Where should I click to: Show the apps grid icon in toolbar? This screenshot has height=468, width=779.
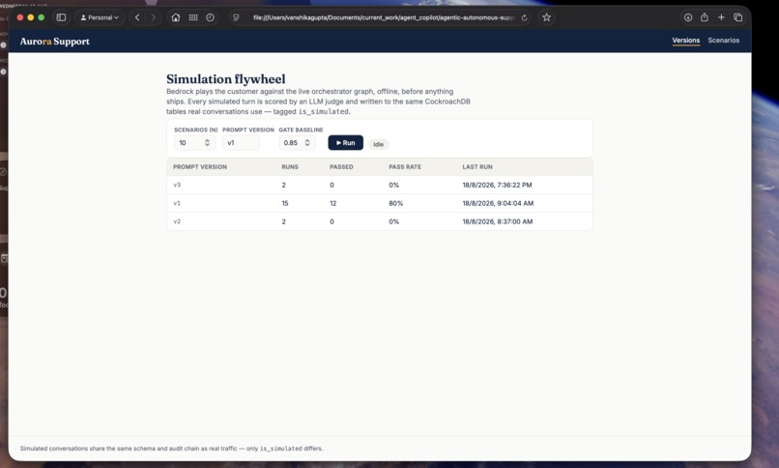coord(193,17)
